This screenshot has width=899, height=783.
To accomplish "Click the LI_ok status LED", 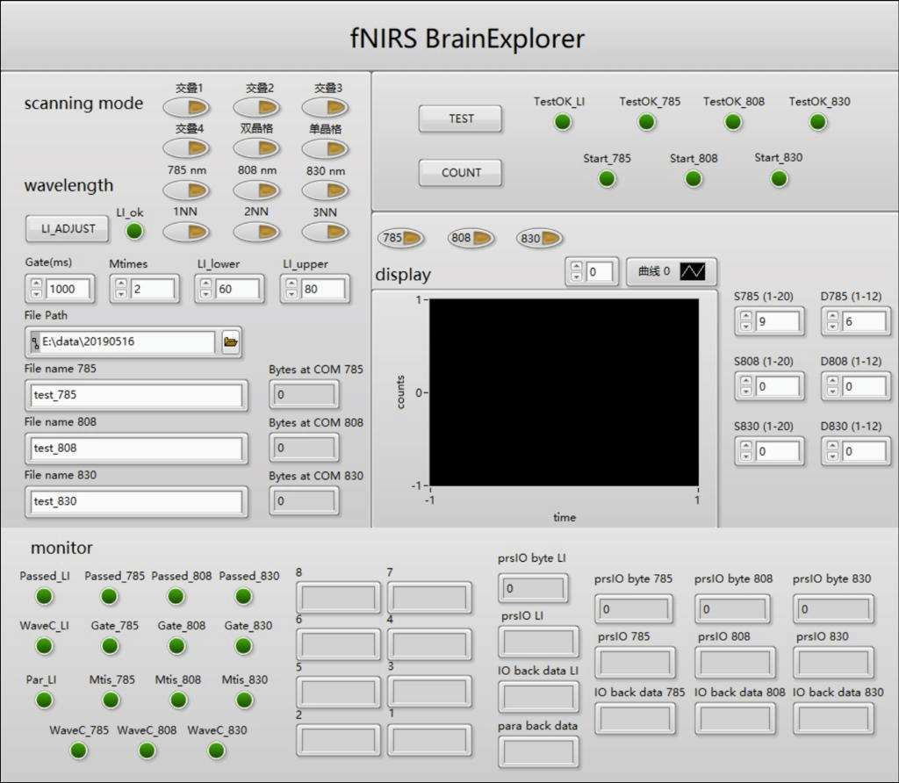I will [x=134, y=232].
